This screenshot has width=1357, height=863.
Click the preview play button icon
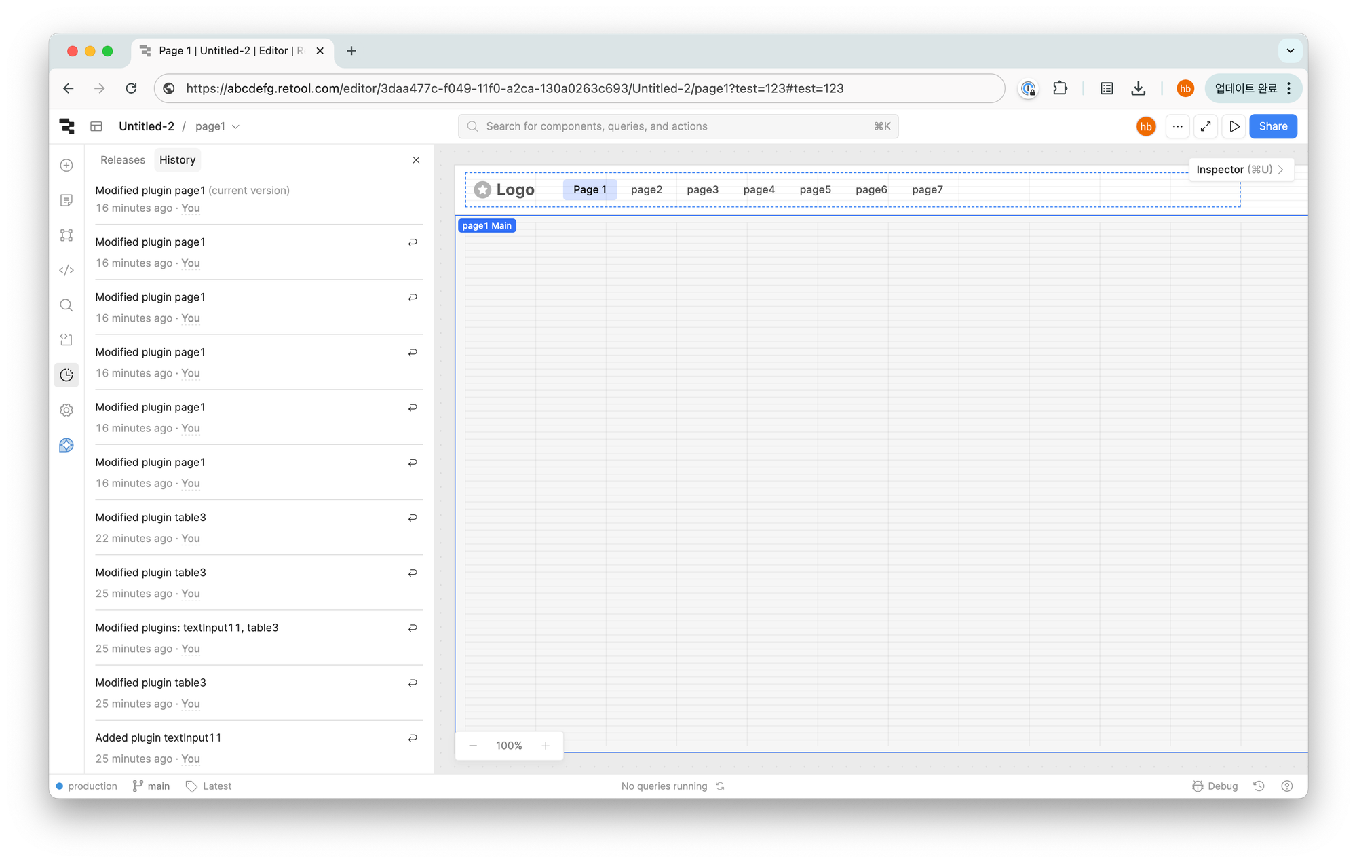pyautogui.click(x=1234, y=126)
